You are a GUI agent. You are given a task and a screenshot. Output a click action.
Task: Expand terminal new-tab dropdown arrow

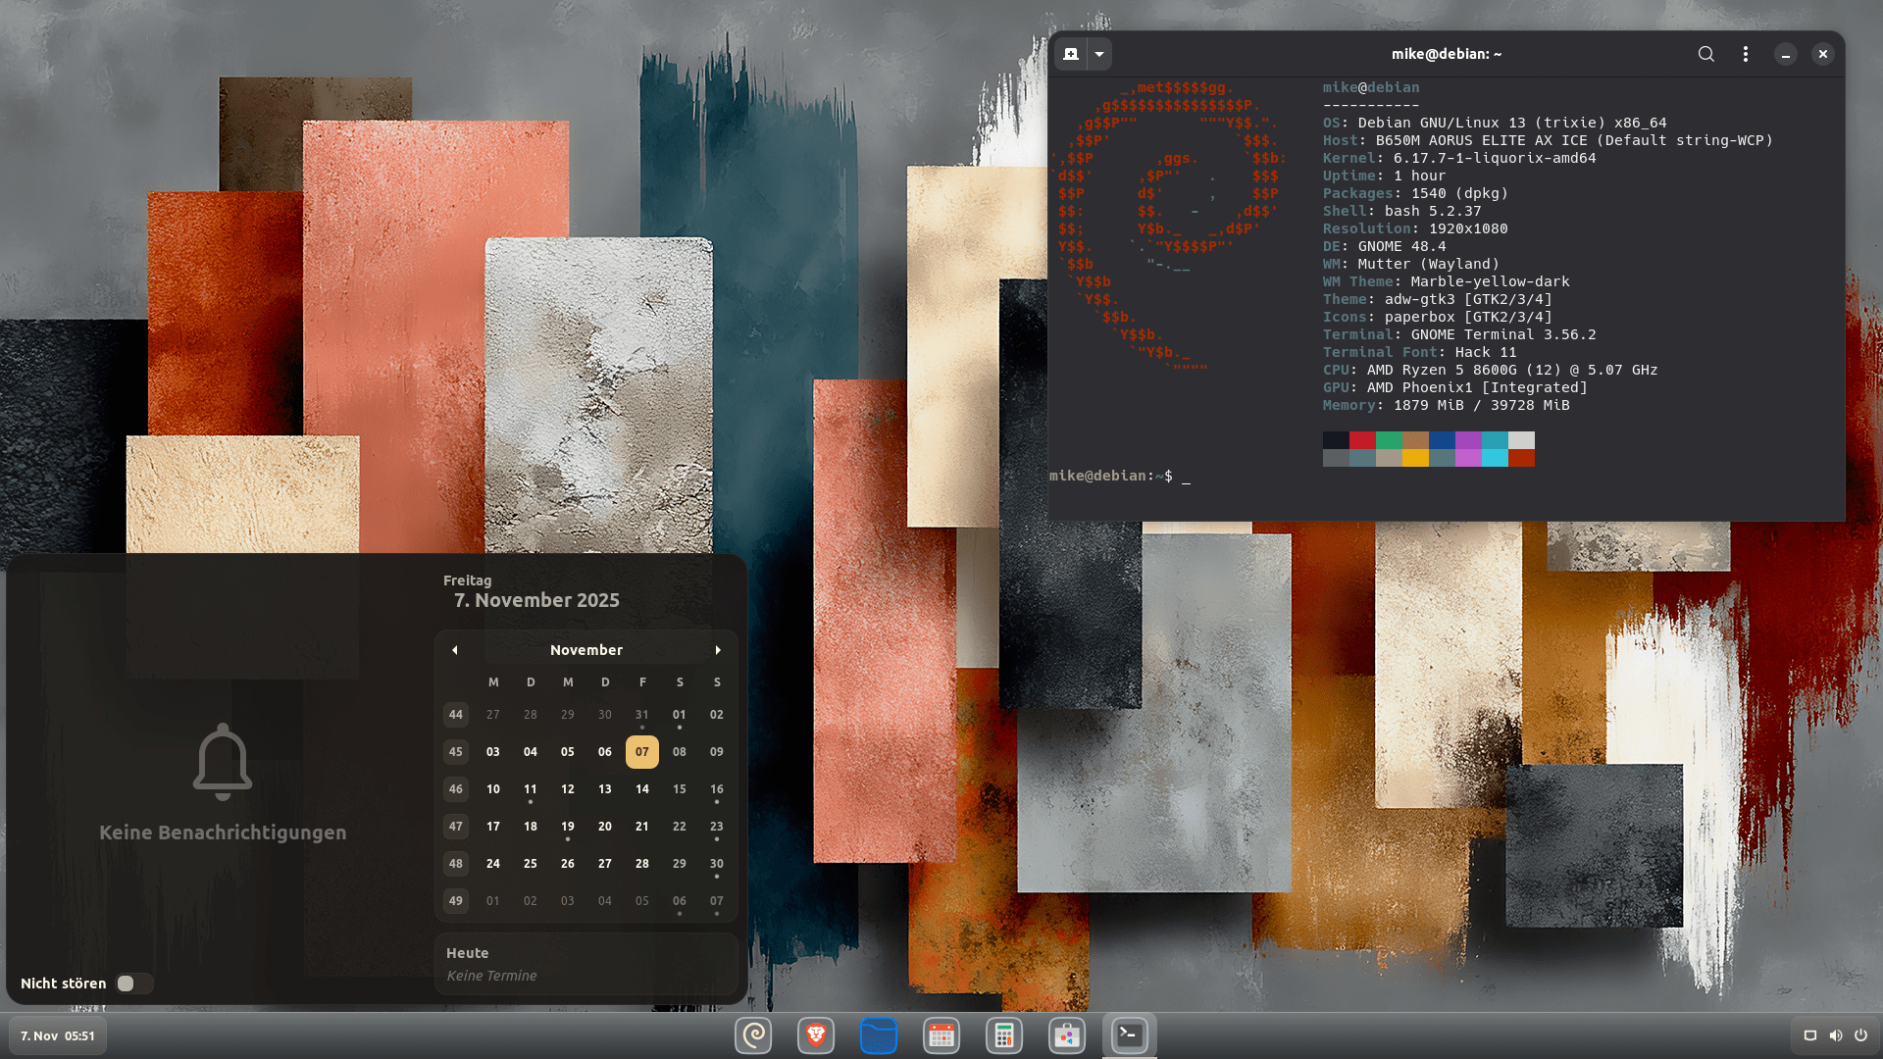[x=1099, y=54]
